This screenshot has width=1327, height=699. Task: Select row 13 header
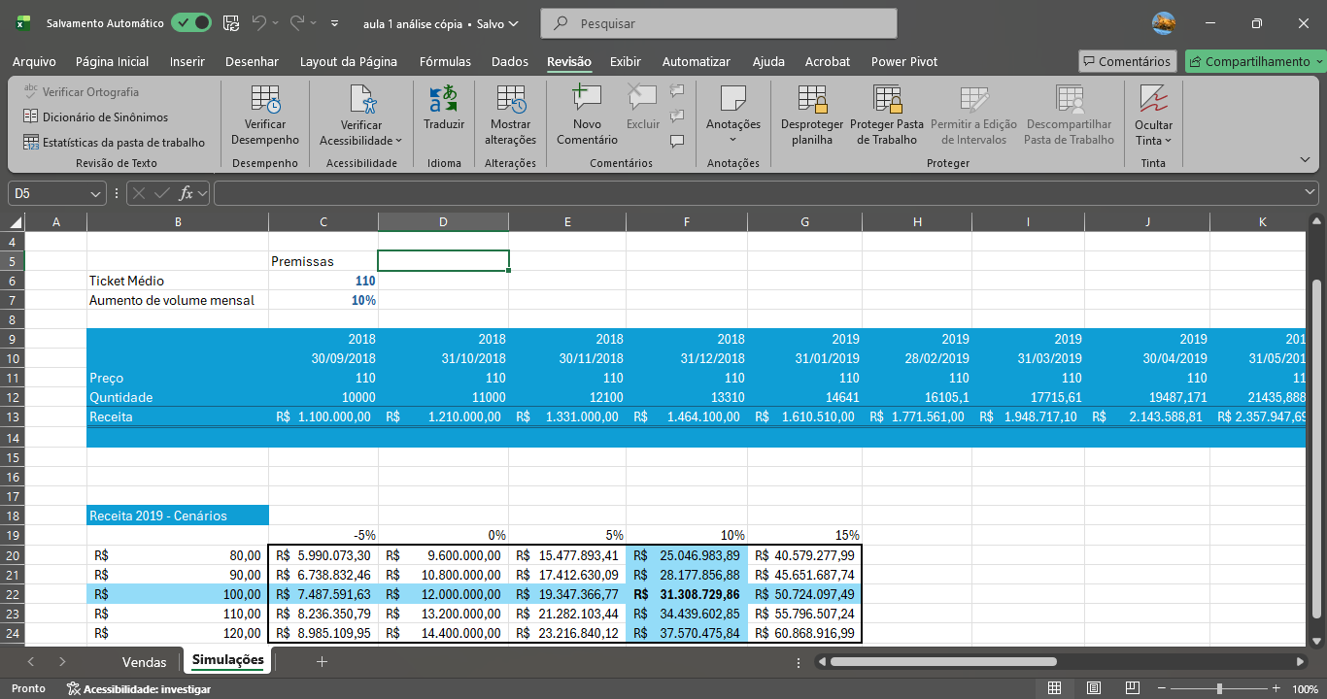[x=13, y=416]
